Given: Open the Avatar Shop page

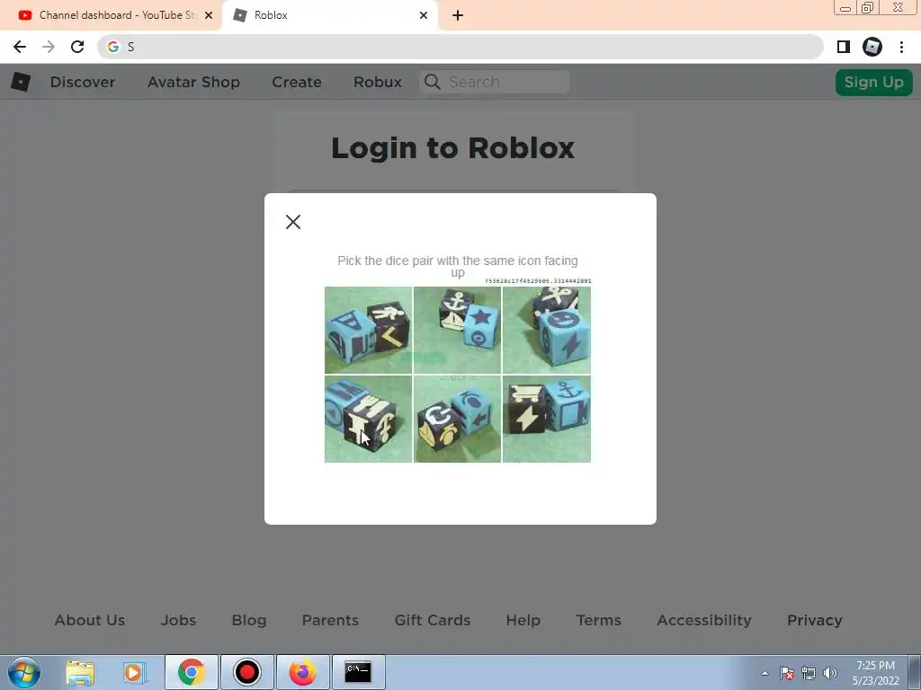Looking at the screenshot, I should point(194,82).
